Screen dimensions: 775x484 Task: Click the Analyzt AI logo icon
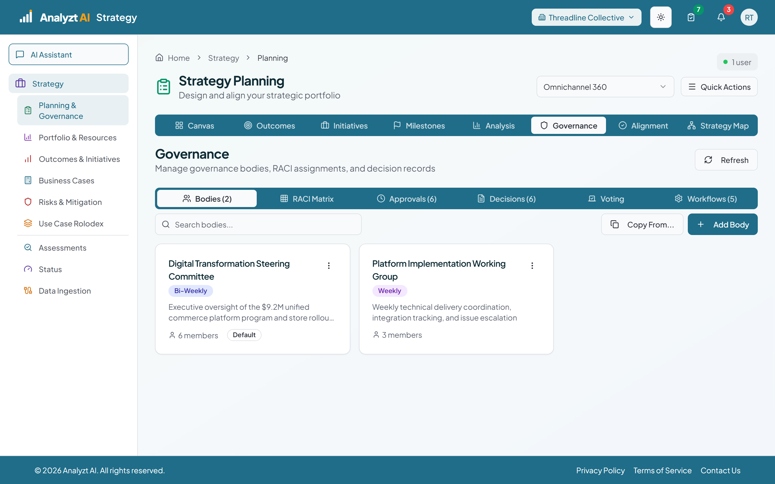26,17
